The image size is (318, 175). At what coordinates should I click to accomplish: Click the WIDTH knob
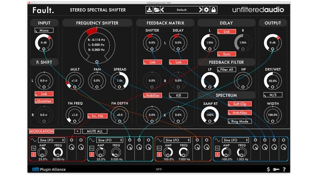pyautogui.click(x=273, y=115)
